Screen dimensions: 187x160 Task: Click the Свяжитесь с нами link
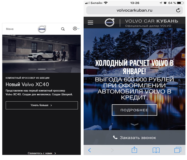tap(42, 153)
